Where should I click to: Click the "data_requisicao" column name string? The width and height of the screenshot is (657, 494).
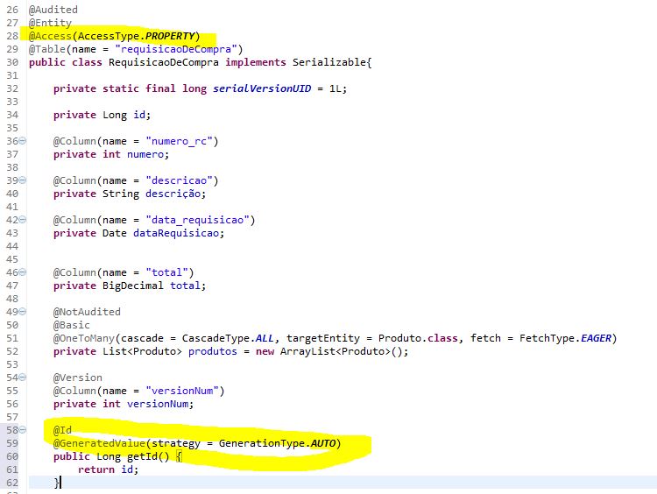click(197, 220)
